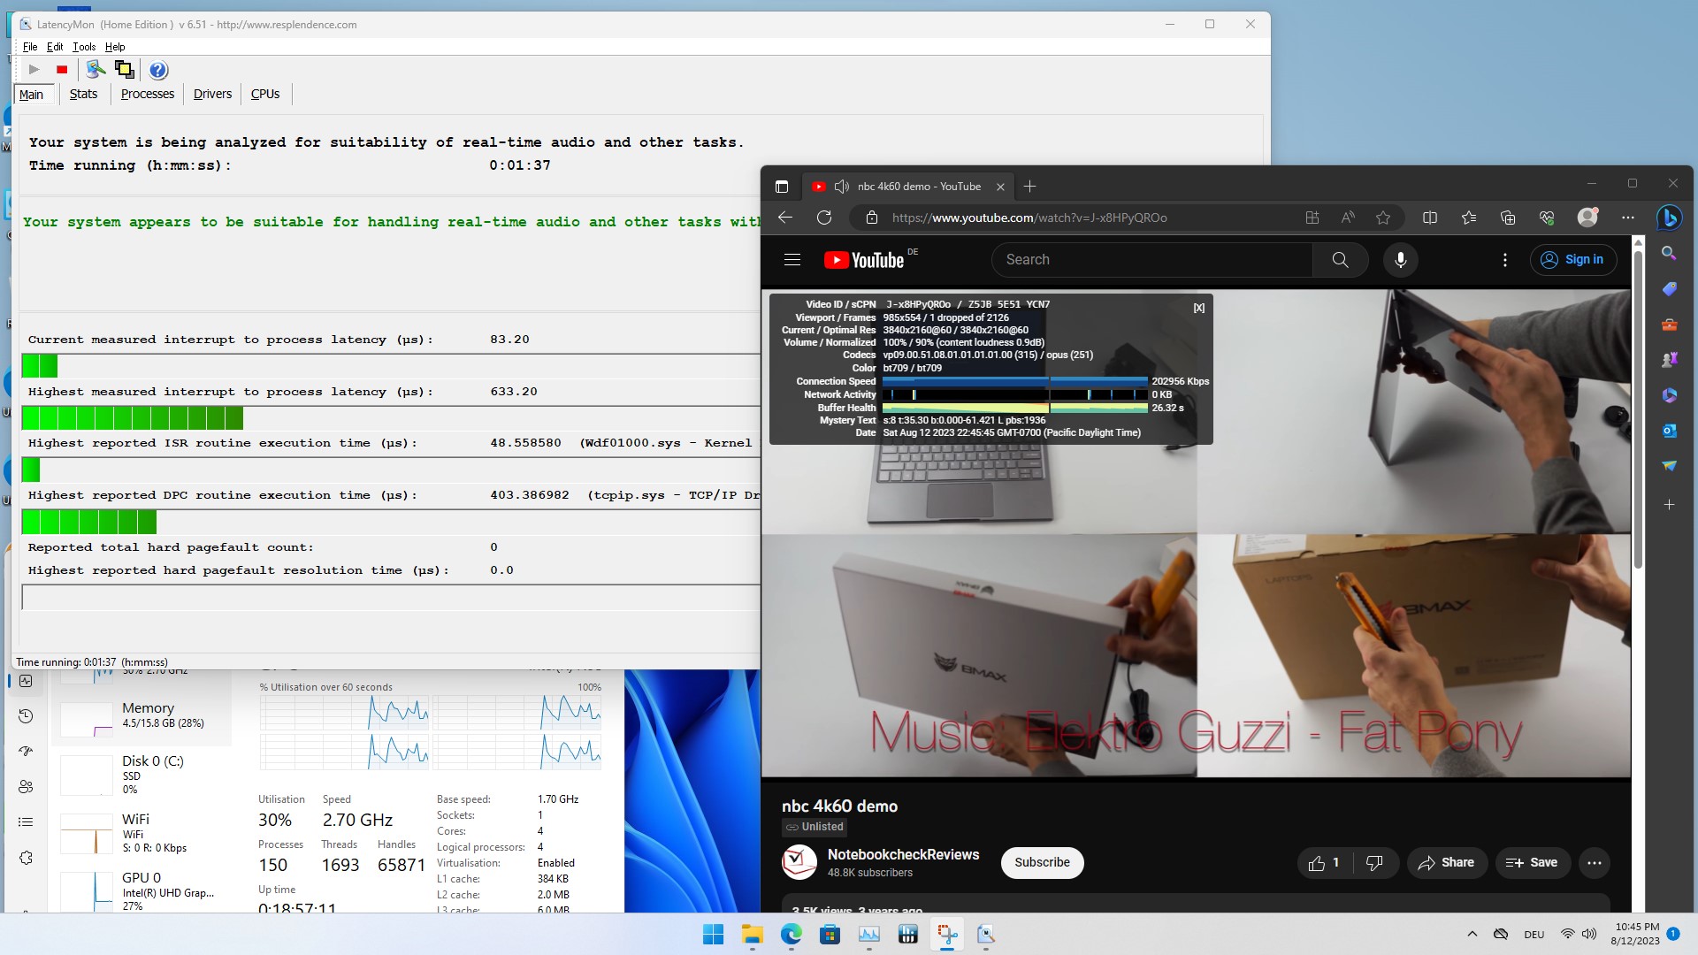Open YouTube settings three-dot menu
This screenshot has height=955, width=1698.
point(1505,260)
